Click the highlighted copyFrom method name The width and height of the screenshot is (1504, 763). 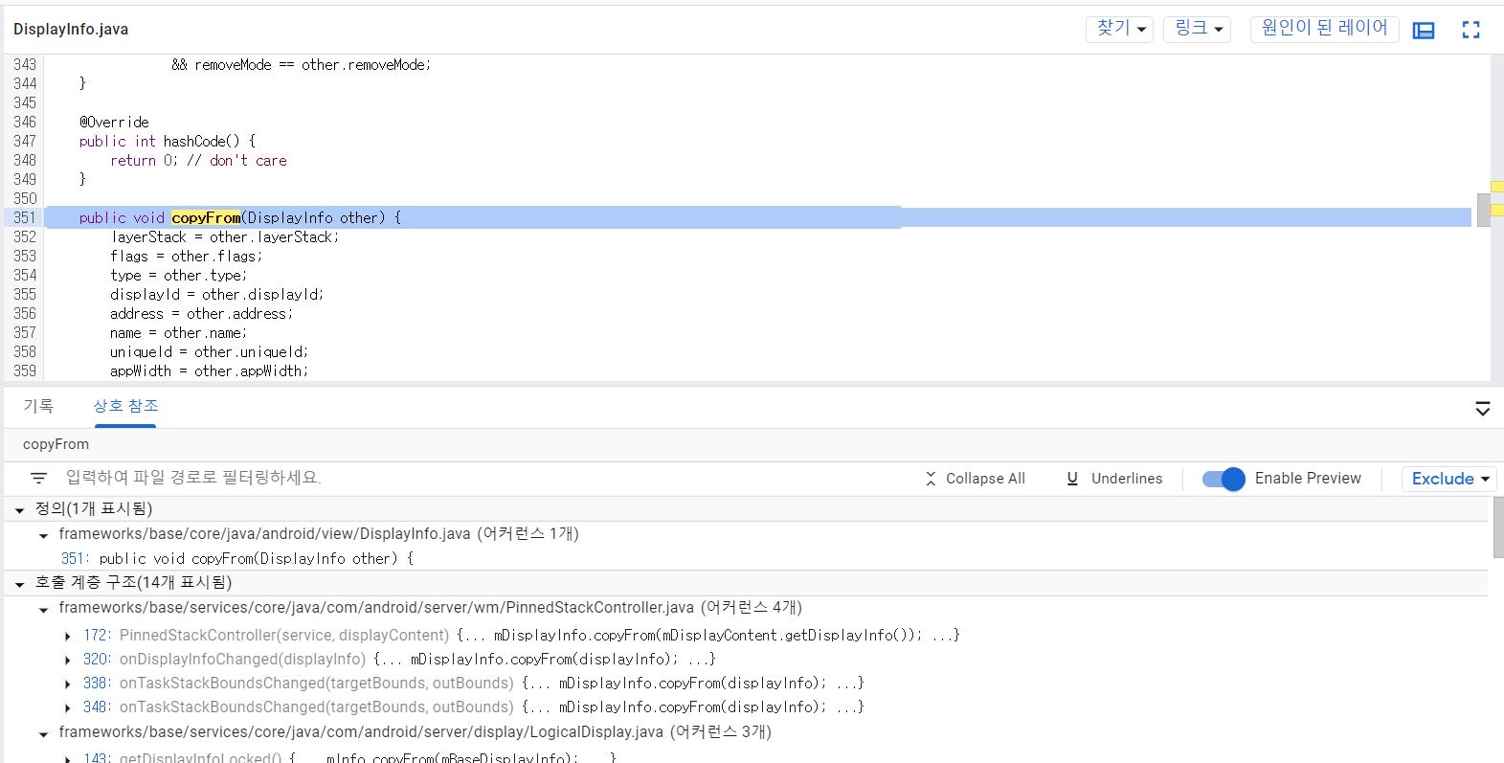click(x=206, y=218)
